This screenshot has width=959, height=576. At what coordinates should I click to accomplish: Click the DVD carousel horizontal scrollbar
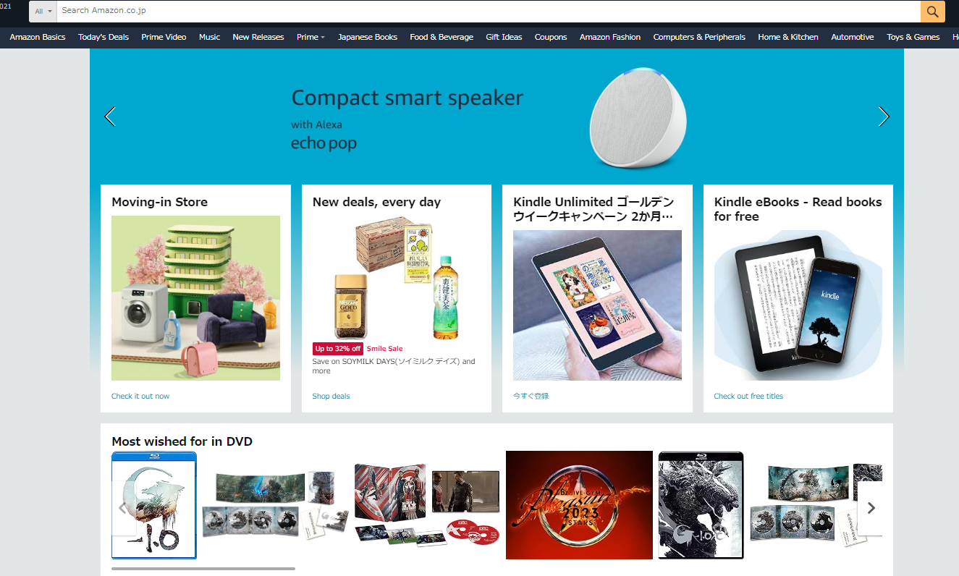click(x=203, y=569)
